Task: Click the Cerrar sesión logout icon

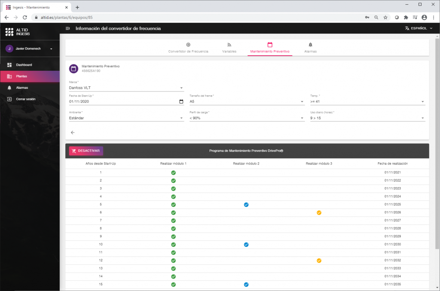Action: [9, 99]
